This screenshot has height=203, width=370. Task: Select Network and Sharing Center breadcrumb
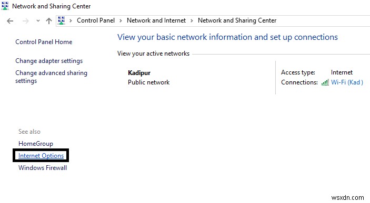237,20
